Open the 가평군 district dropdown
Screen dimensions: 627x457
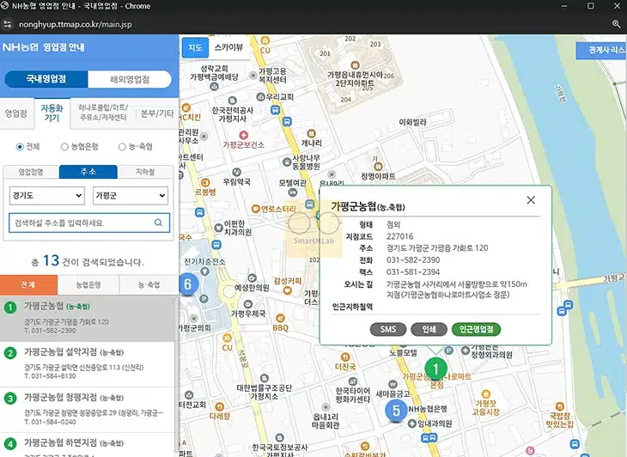pos(131,196)
